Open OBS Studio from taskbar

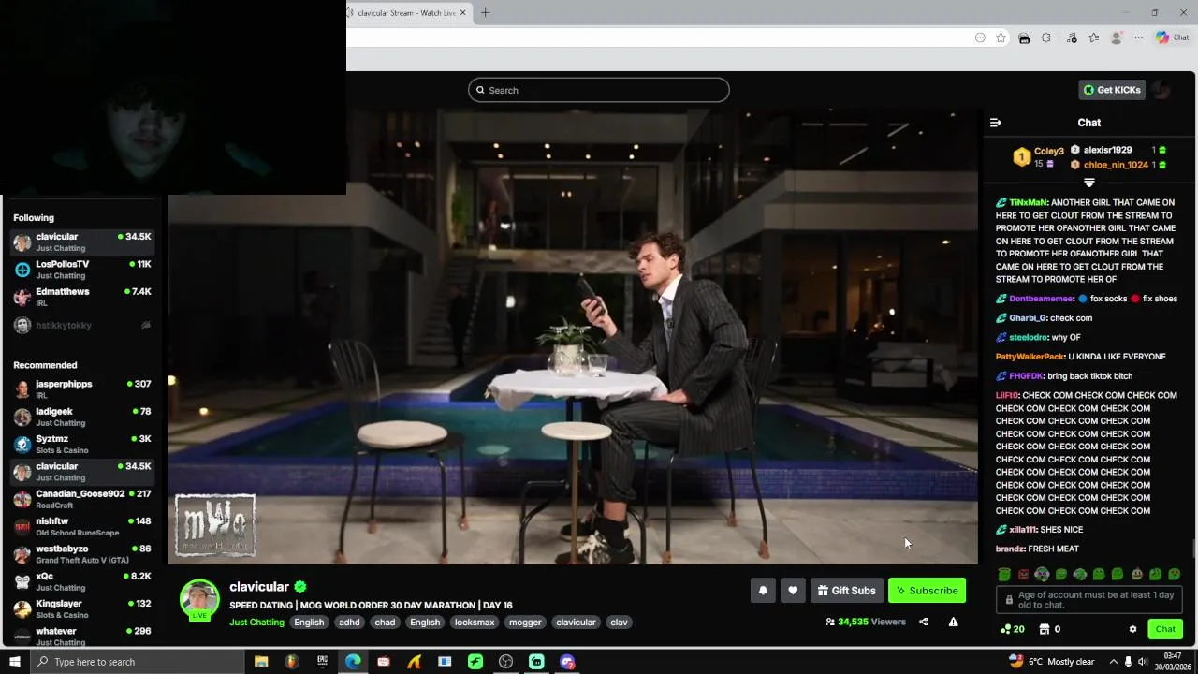point(506,662)
